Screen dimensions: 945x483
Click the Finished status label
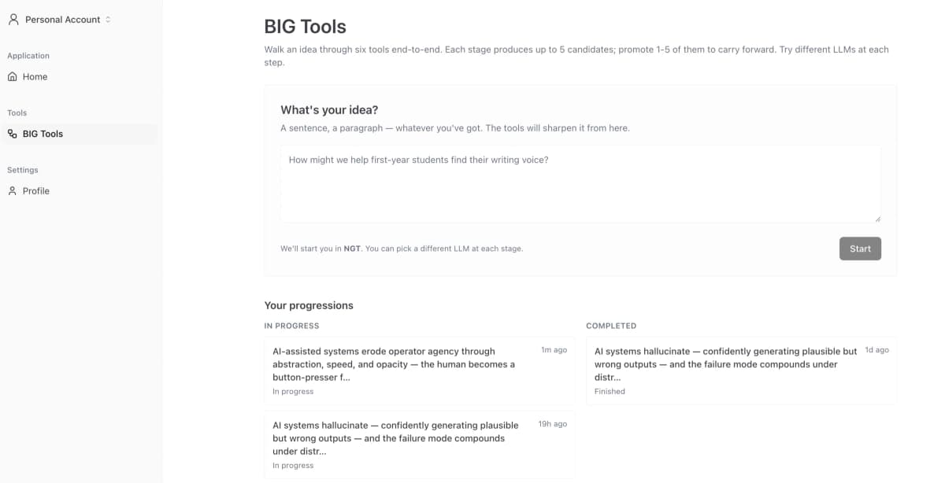[x=610, y=391]
